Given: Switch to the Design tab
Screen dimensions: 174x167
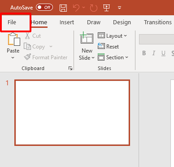Looking at the screenshot, I should pos(122,22).
